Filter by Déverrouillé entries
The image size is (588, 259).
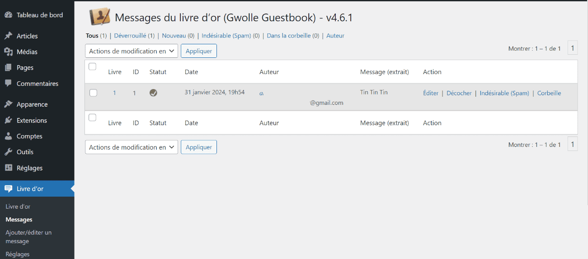(130, 36)
